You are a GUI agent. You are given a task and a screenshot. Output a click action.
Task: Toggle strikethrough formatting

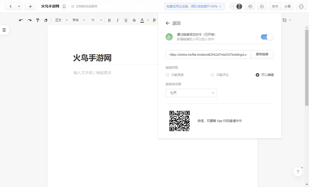click(134, 20)
